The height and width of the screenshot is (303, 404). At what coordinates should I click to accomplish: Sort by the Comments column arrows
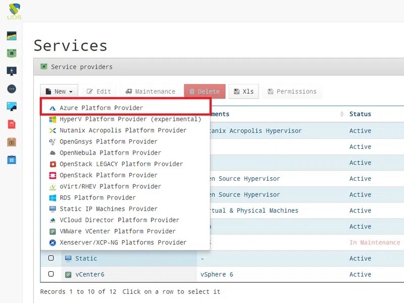(x=342, y=114)
